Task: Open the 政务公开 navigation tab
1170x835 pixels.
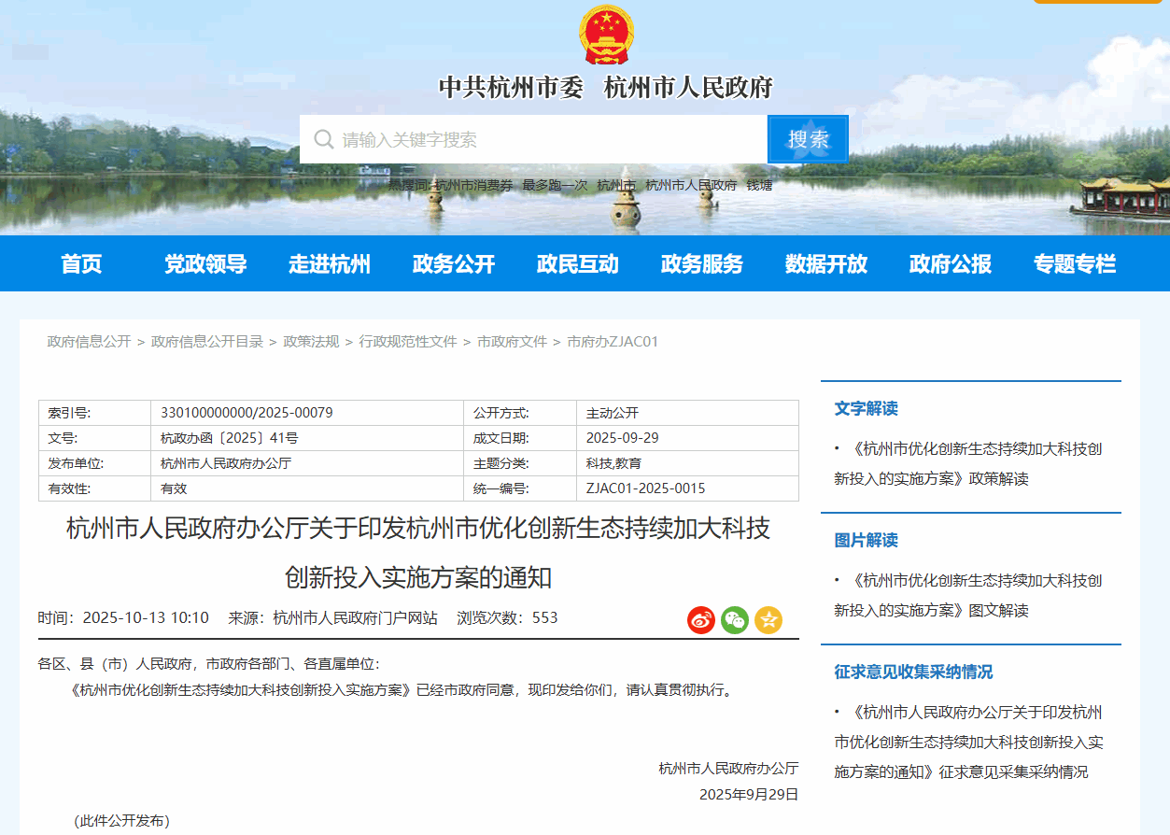Action: pos(454,264)
